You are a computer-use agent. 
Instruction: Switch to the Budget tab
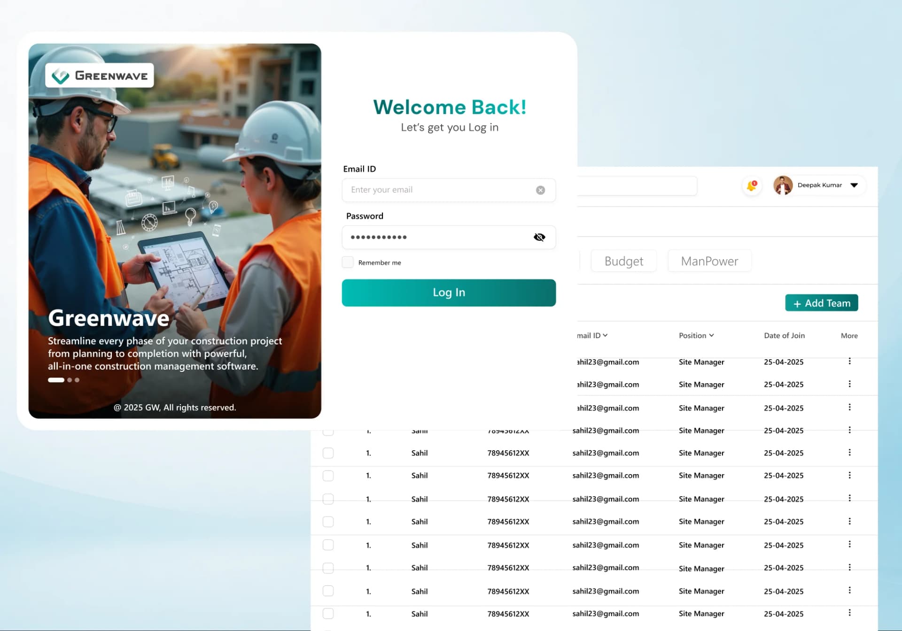click(x=623, y=261)
